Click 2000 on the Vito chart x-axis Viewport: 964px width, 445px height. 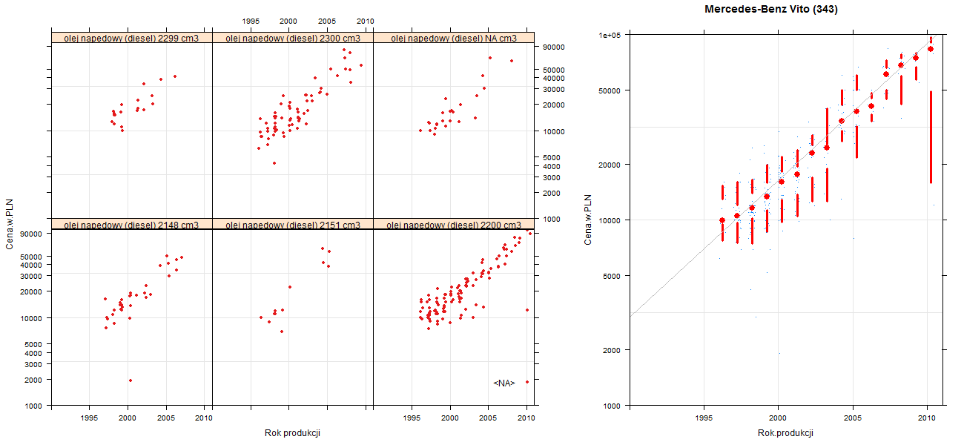[x=778, y=418]
